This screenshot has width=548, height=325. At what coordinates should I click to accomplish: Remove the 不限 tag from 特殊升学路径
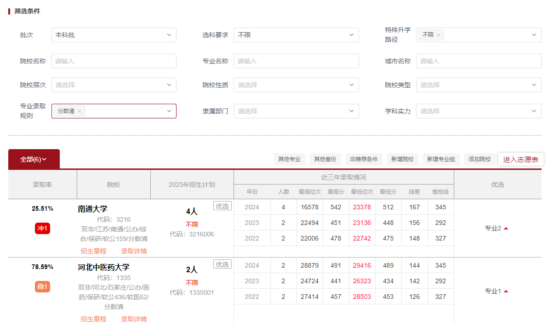tap(439, 35)
